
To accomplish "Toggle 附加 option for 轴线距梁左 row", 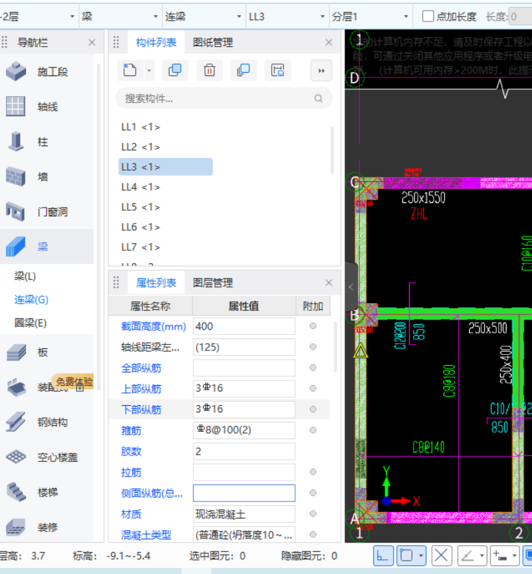I will click(312, 346).
